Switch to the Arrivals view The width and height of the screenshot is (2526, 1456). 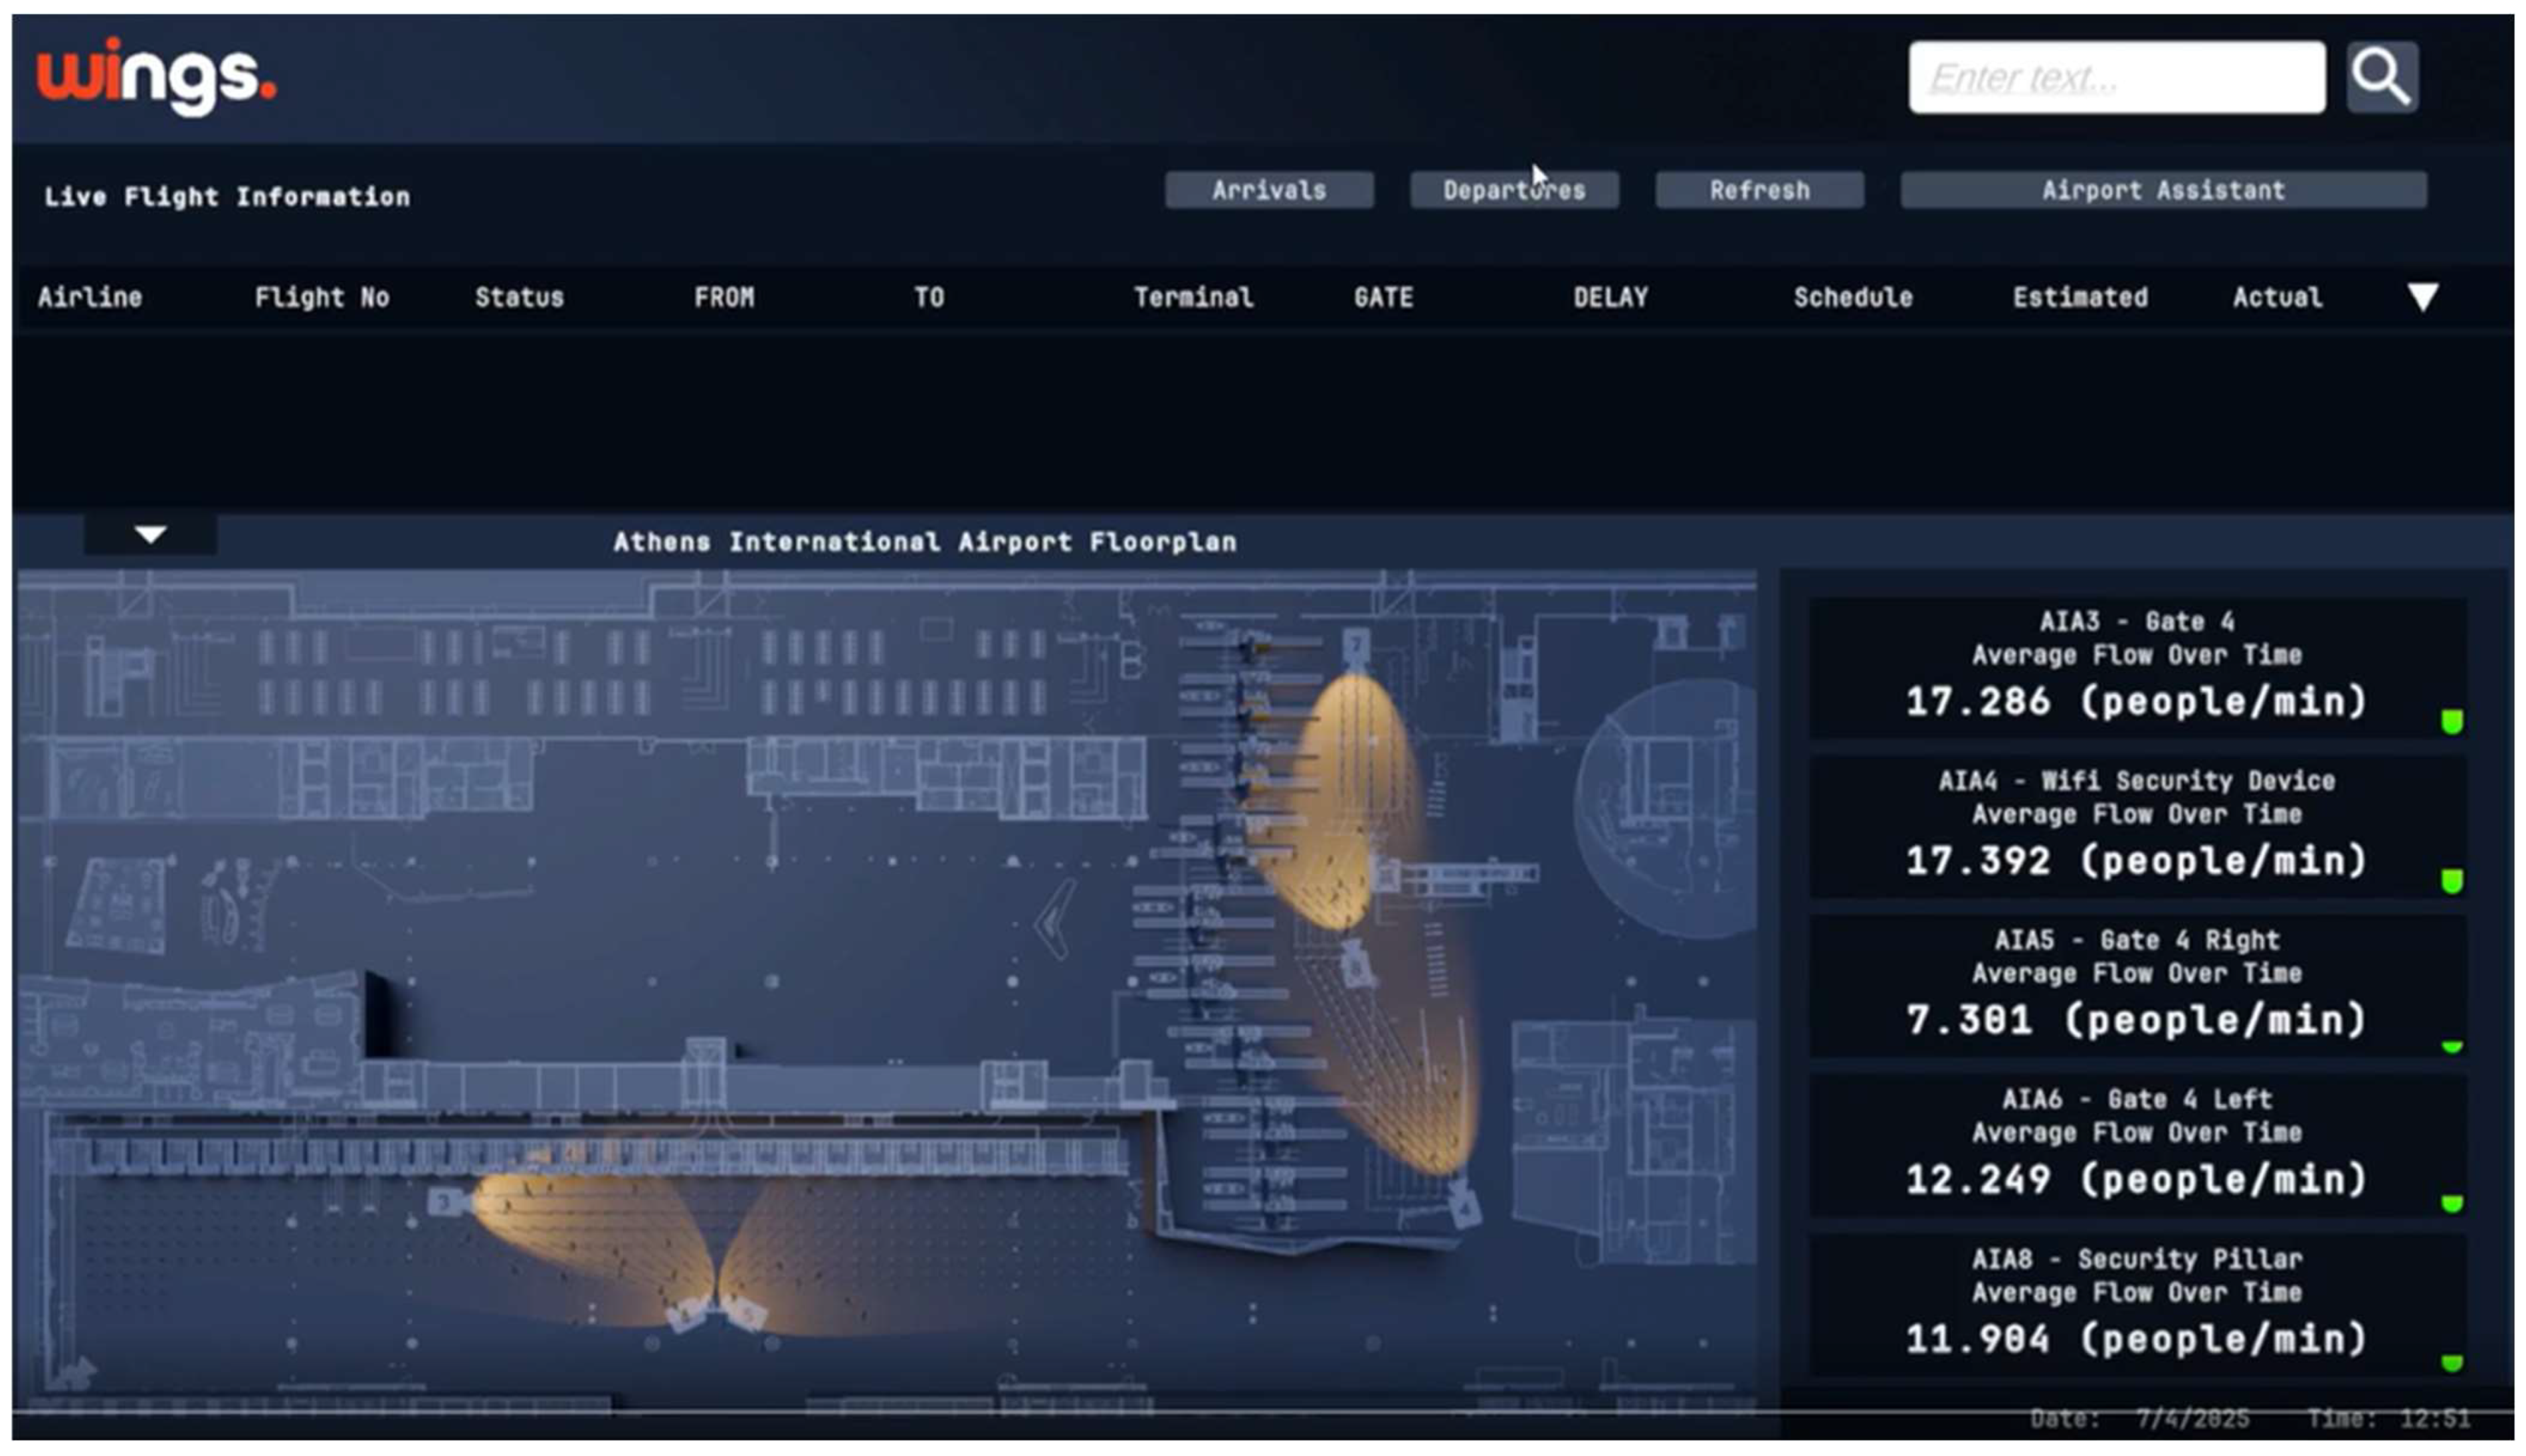pyautogui.click(x=1268, y=190)
